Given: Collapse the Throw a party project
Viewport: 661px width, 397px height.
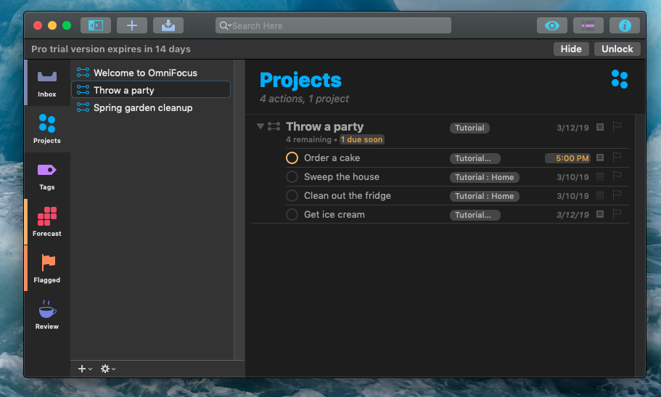Looking at the screenshot, I should click(260, 126).
